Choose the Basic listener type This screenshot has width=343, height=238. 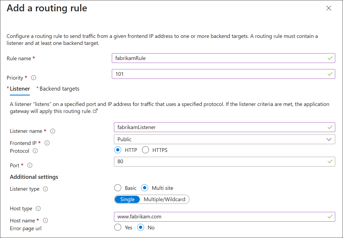click(118, 188)
